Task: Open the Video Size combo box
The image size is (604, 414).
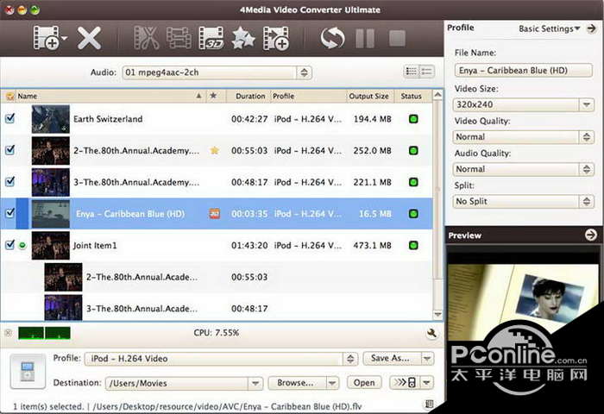Action: [x=524, y=104]
